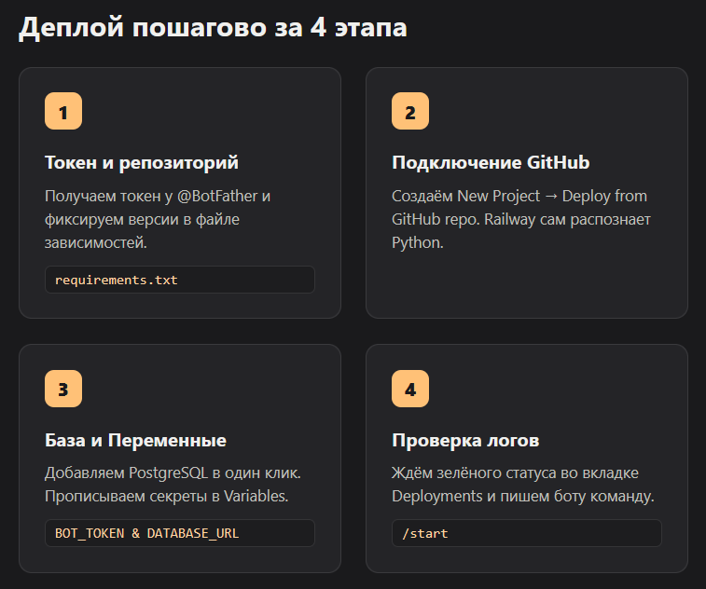Click the text 'GitHub repo. Railway сам распознает'
706x589 pixels.
pos(521,220)
